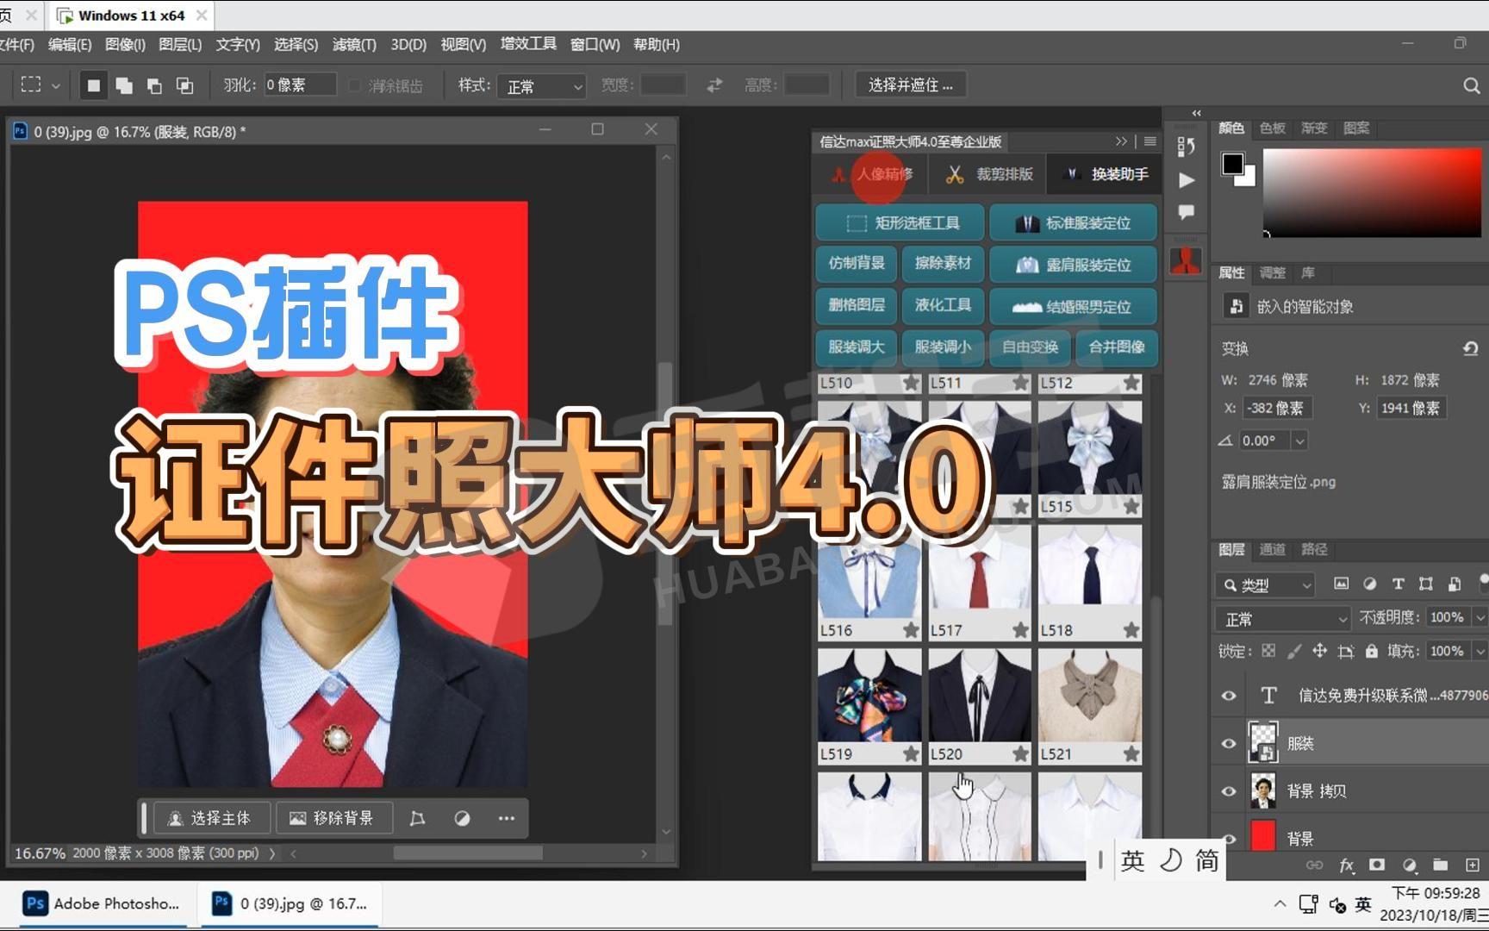Open the 增效工具 menu

click(x=528, y=44)
